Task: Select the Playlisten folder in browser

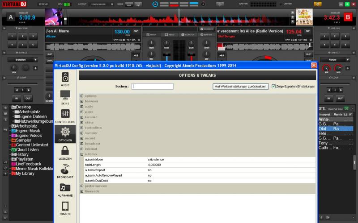Action: pos(25,159)
